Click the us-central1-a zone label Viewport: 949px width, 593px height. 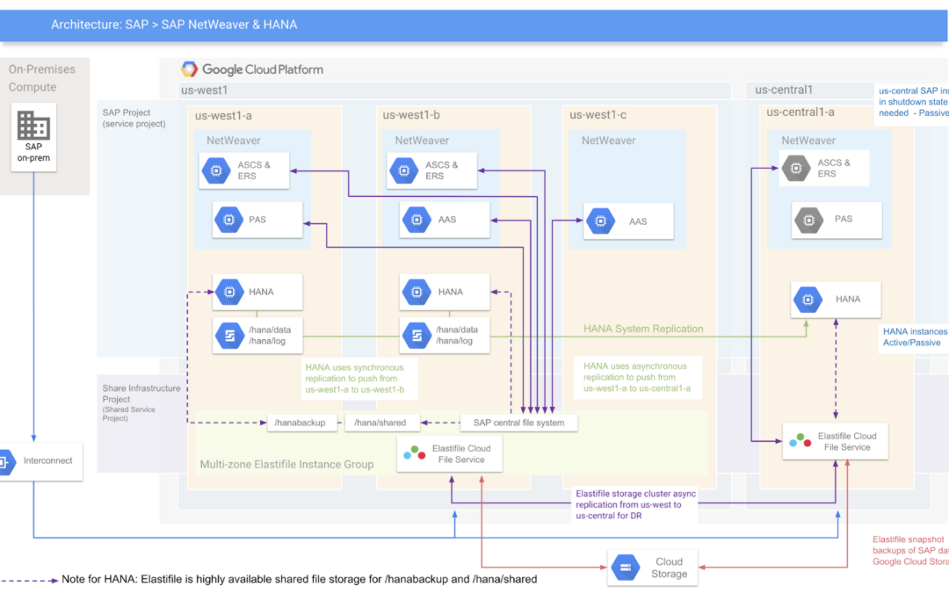[800, 112]
